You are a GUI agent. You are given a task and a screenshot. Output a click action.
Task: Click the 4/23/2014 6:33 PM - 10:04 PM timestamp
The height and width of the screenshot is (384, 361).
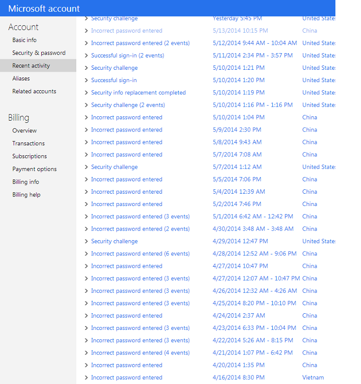254,328
